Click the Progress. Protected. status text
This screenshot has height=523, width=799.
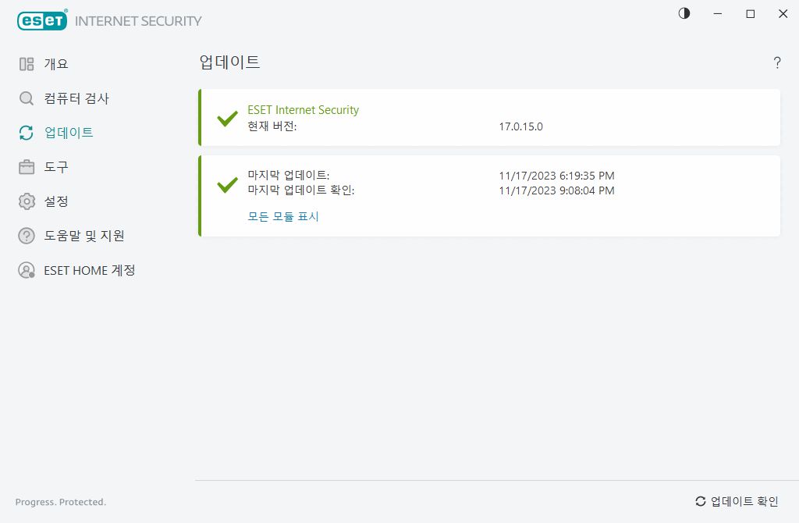pyautogui.click(x=60, y=502)
